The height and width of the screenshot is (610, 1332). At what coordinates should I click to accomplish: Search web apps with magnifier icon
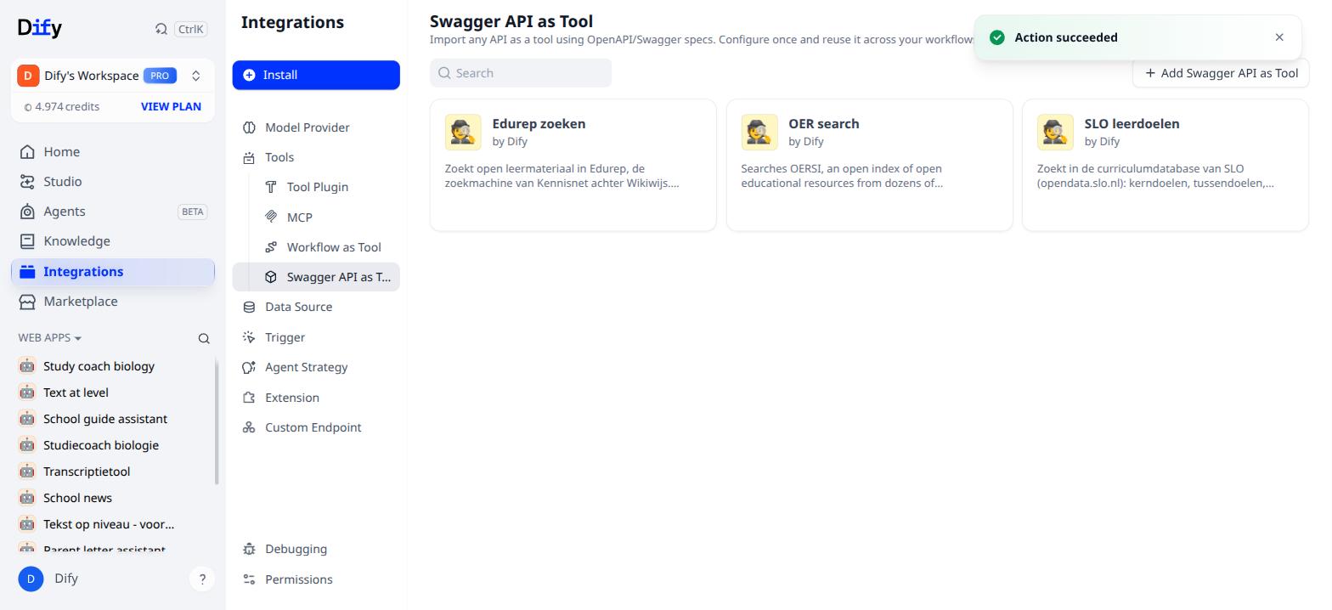tap(204, 338)
